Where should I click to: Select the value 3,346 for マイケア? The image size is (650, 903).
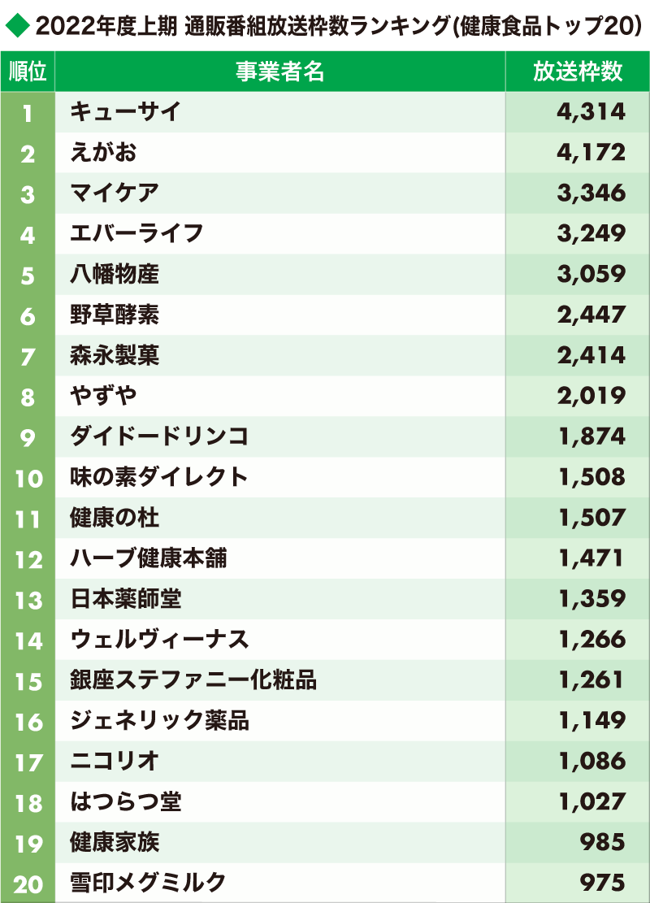(591, 193)
